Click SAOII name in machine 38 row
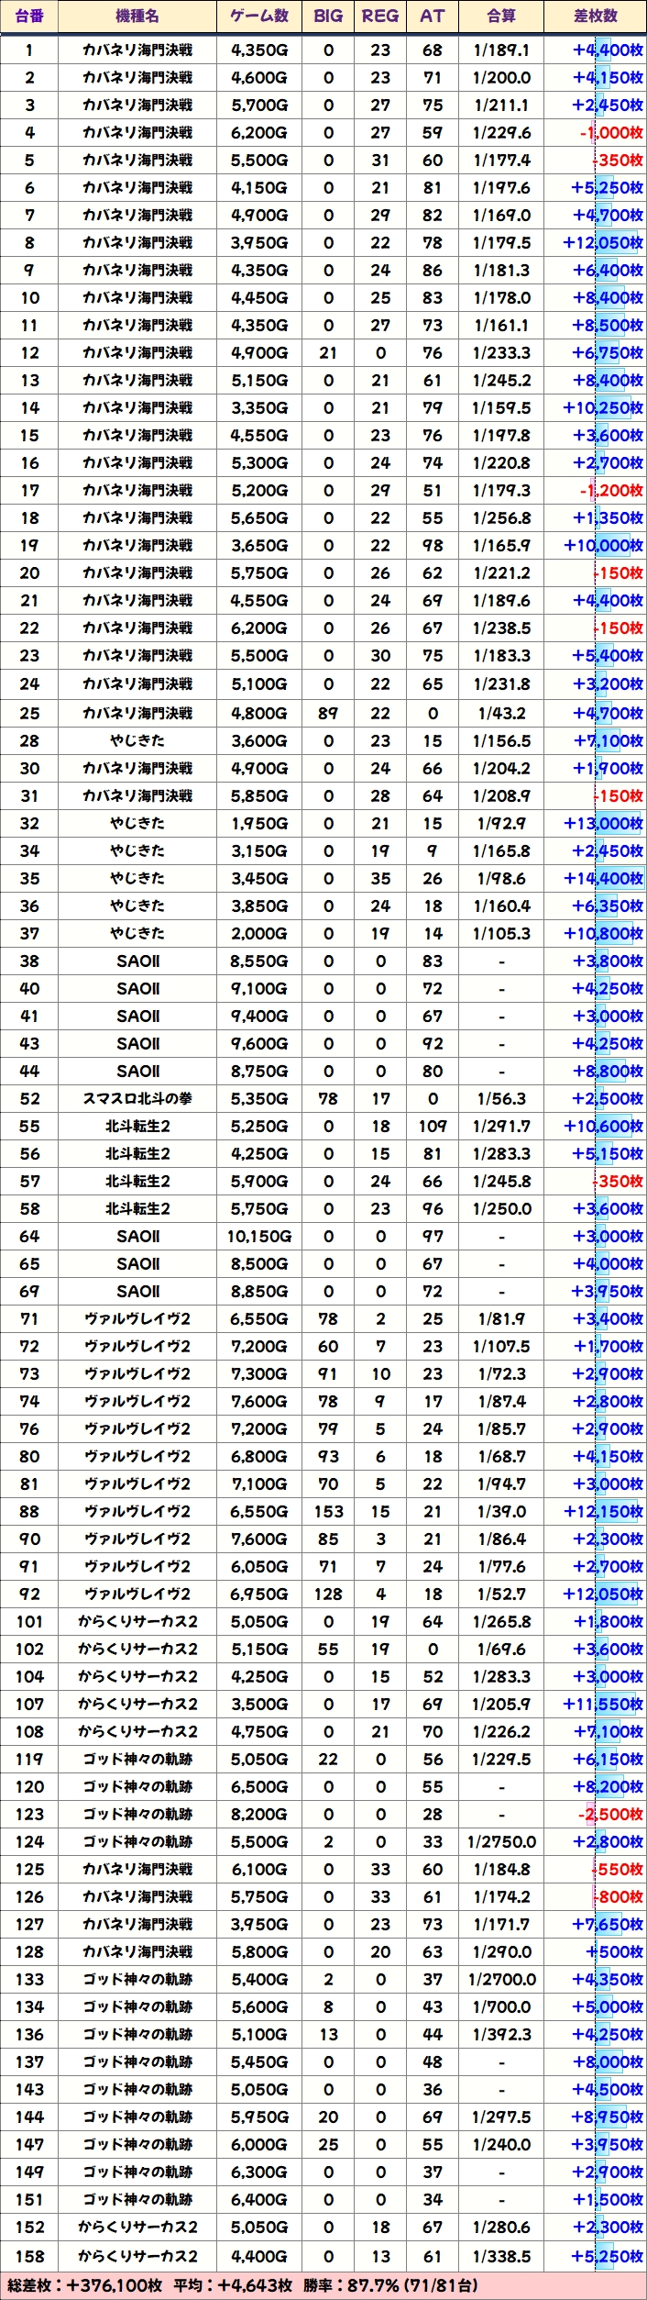The width and height of the screenshot is (647, 2300). coord(137,961)
